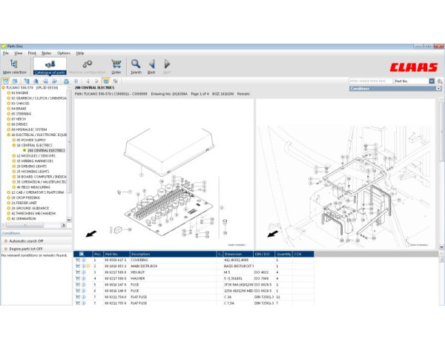Click the Search magnifier tool
445x350 pixels.
[136, 66]
